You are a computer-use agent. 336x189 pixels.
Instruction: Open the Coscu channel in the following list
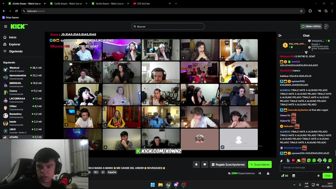click(22, 92)
